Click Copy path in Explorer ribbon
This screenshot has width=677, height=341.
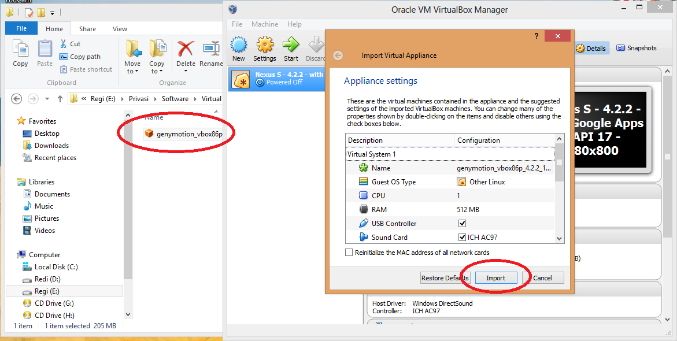[80, 57]
